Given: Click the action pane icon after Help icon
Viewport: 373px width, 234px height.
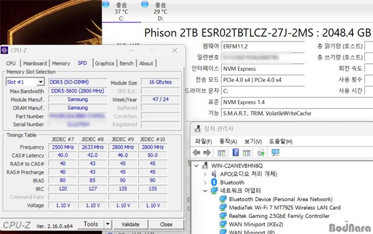Looking at the screenshot, I should coord(246,153).
